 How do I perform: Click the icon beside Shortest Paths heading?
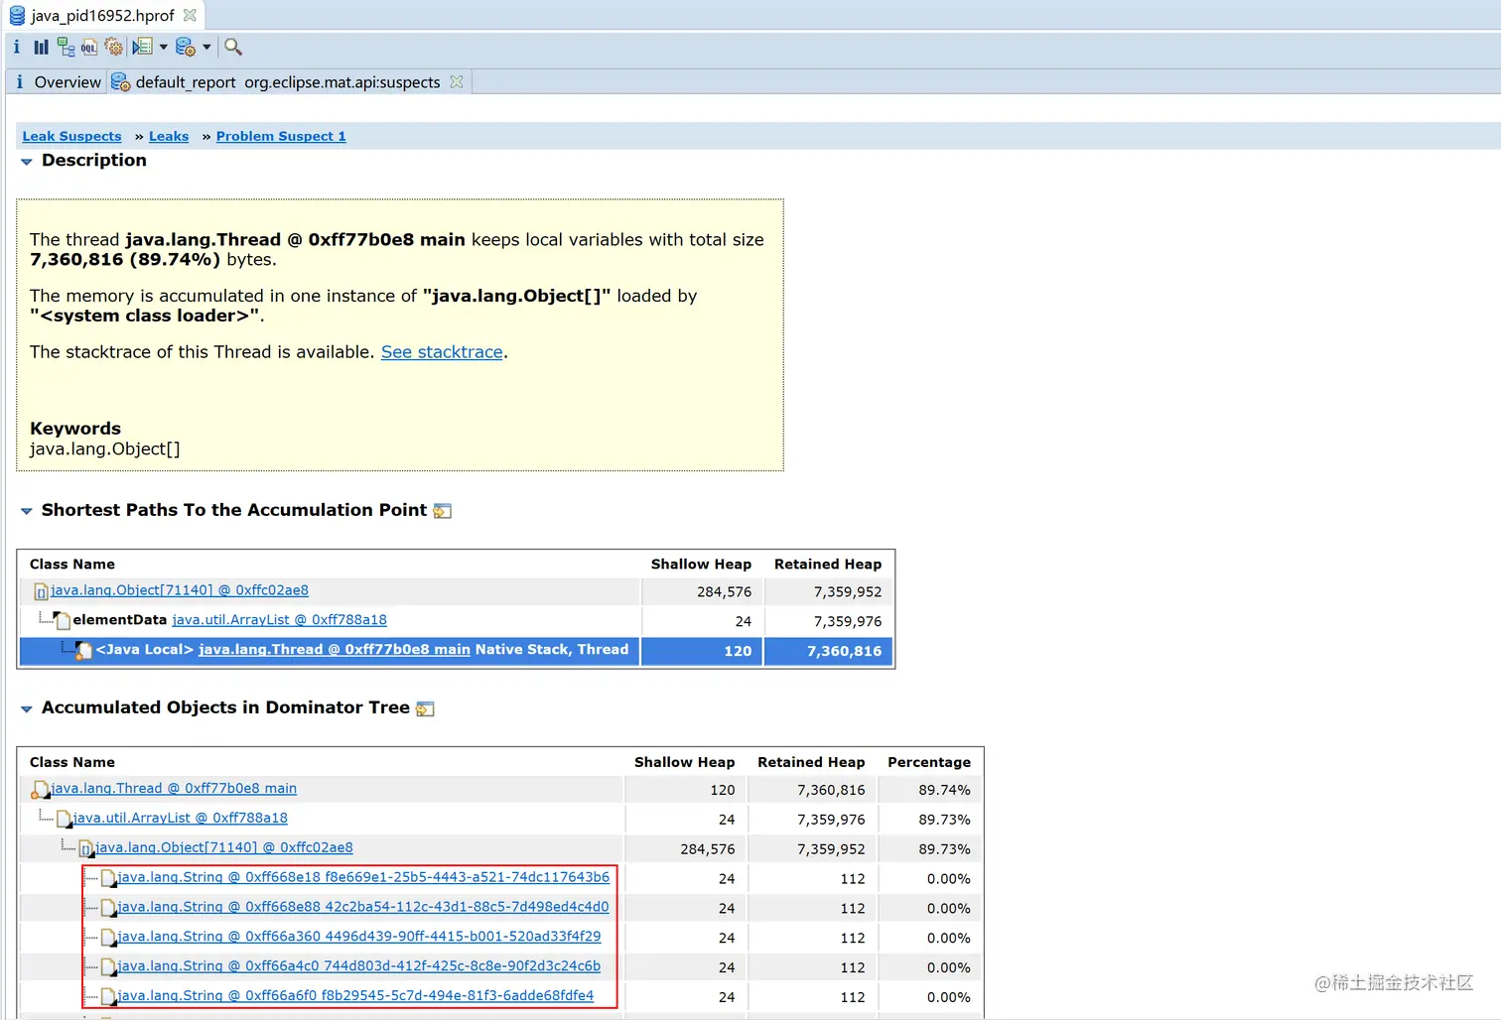tap(443, 511)
